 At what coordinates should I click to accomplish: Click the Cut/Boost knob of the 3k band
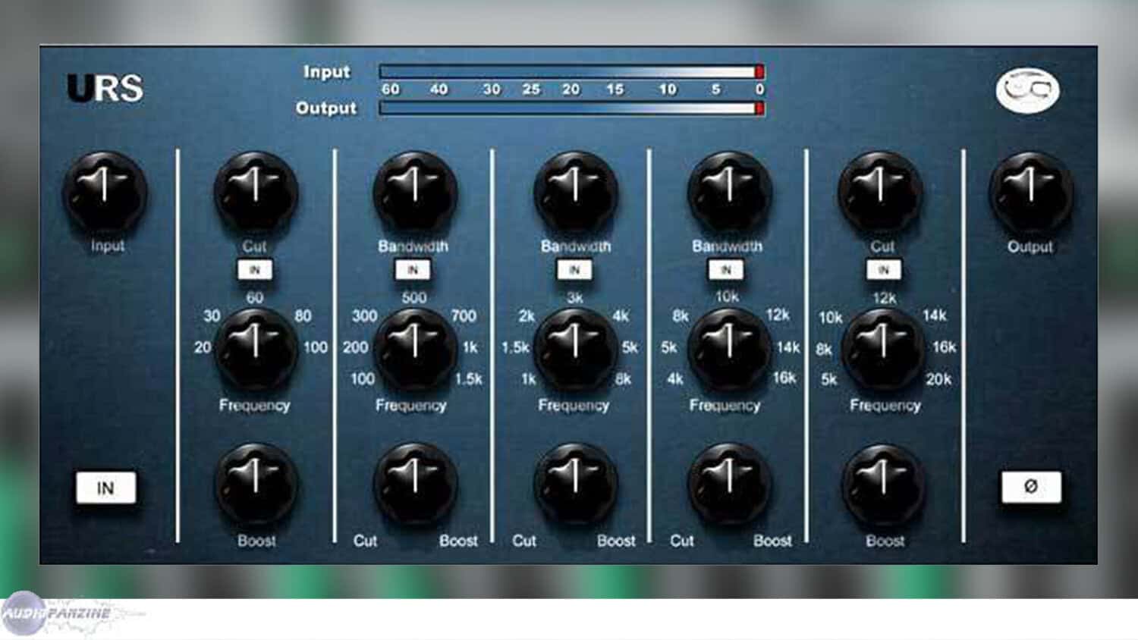(x=575, y=483)
